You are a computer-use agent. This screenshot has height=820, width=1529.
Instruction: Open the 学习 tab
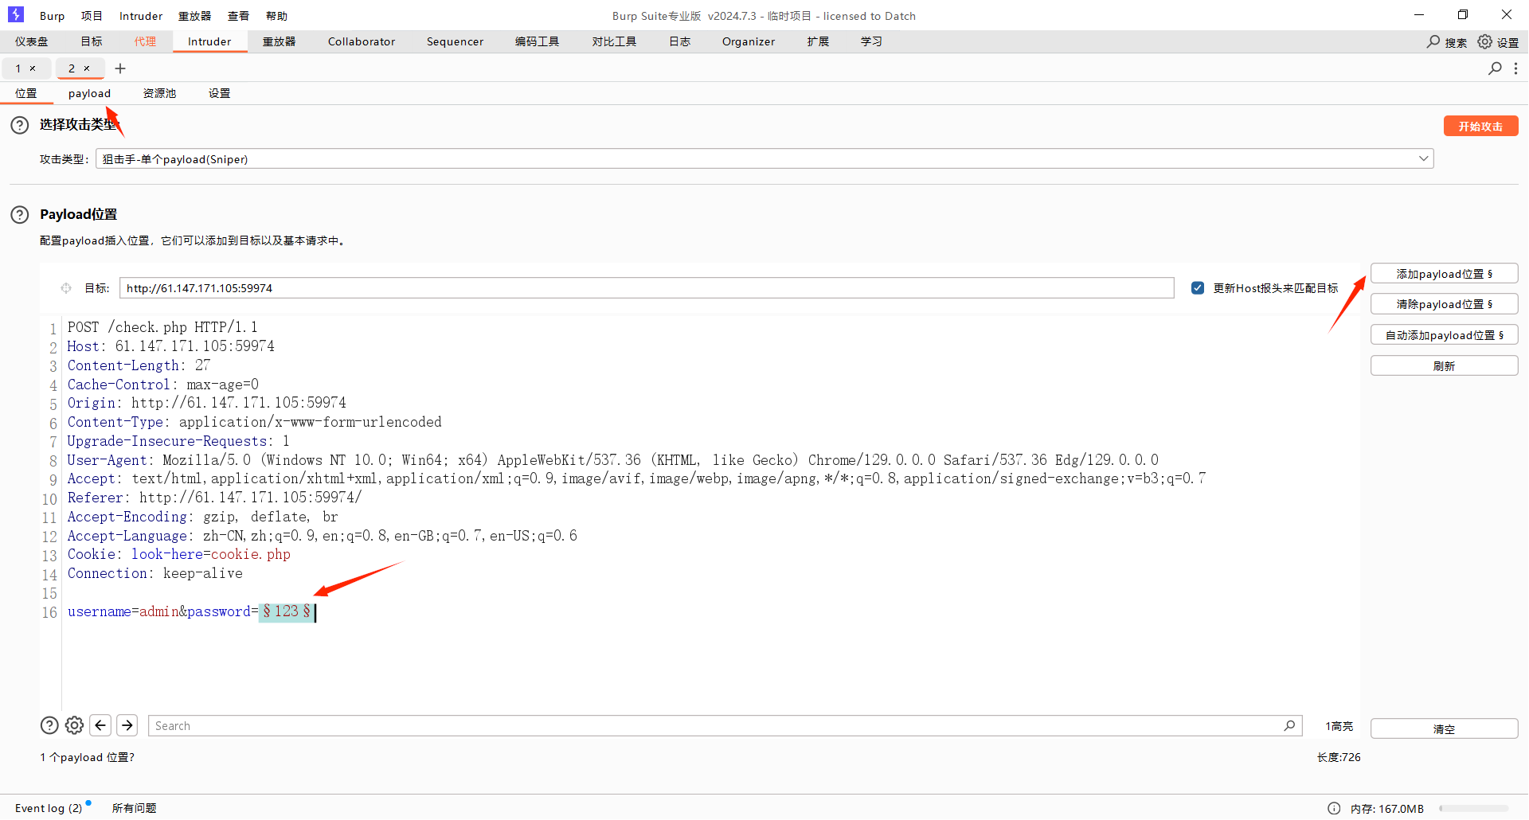click(x=871, y=41)
